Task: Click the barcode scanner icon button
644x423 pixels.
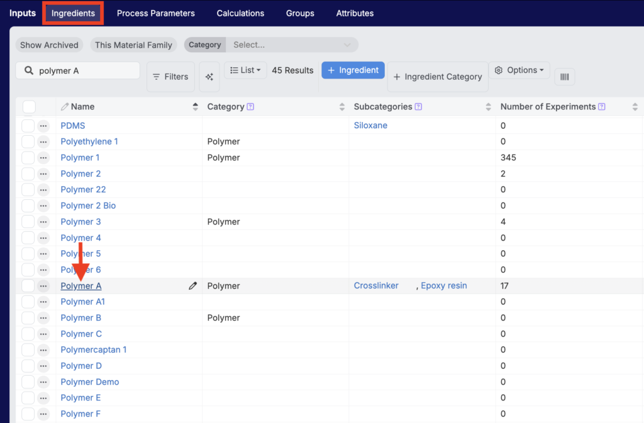Action: (x=564, y=77)
